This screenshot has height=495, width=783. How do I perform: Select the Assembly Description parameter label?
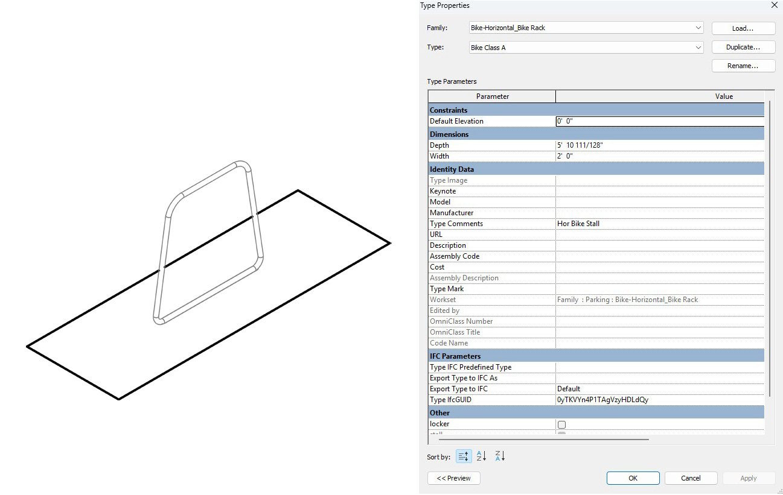point(464,278)
